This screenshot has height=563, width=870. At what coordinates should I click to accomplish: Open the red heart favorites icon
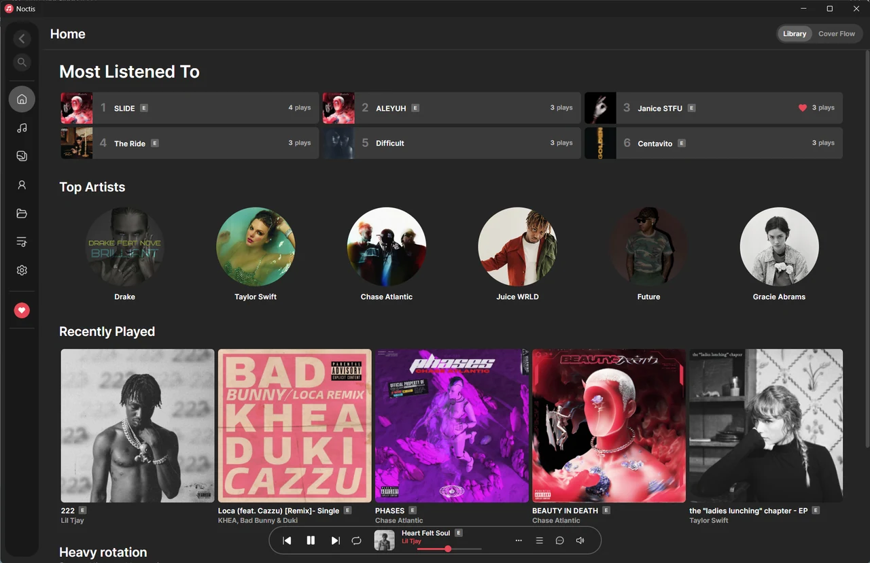[x=22, y=311]
